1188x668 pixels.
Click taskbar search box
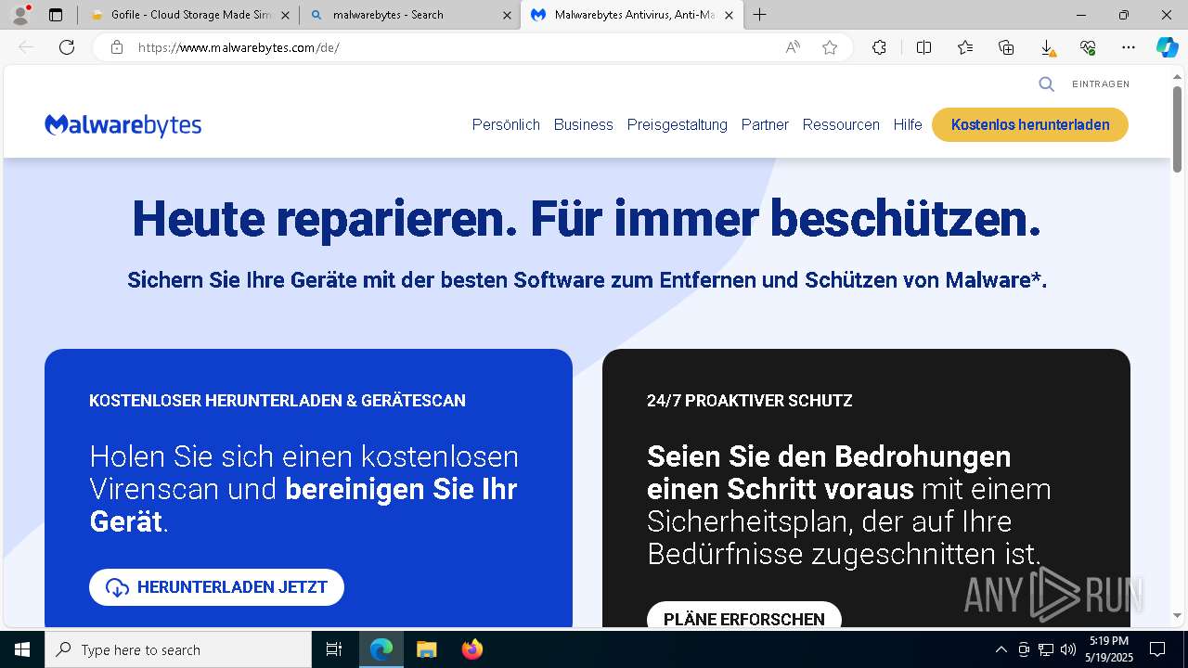(178, 649)
